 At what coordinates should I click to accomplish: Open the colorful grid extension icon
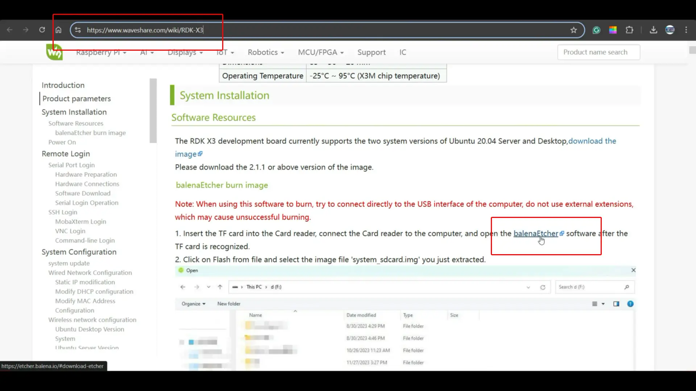pos(613,30)
